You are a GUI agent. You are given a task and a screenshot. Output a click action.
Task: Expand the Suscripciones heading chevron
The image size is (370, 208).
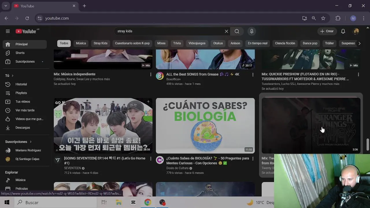30,142
